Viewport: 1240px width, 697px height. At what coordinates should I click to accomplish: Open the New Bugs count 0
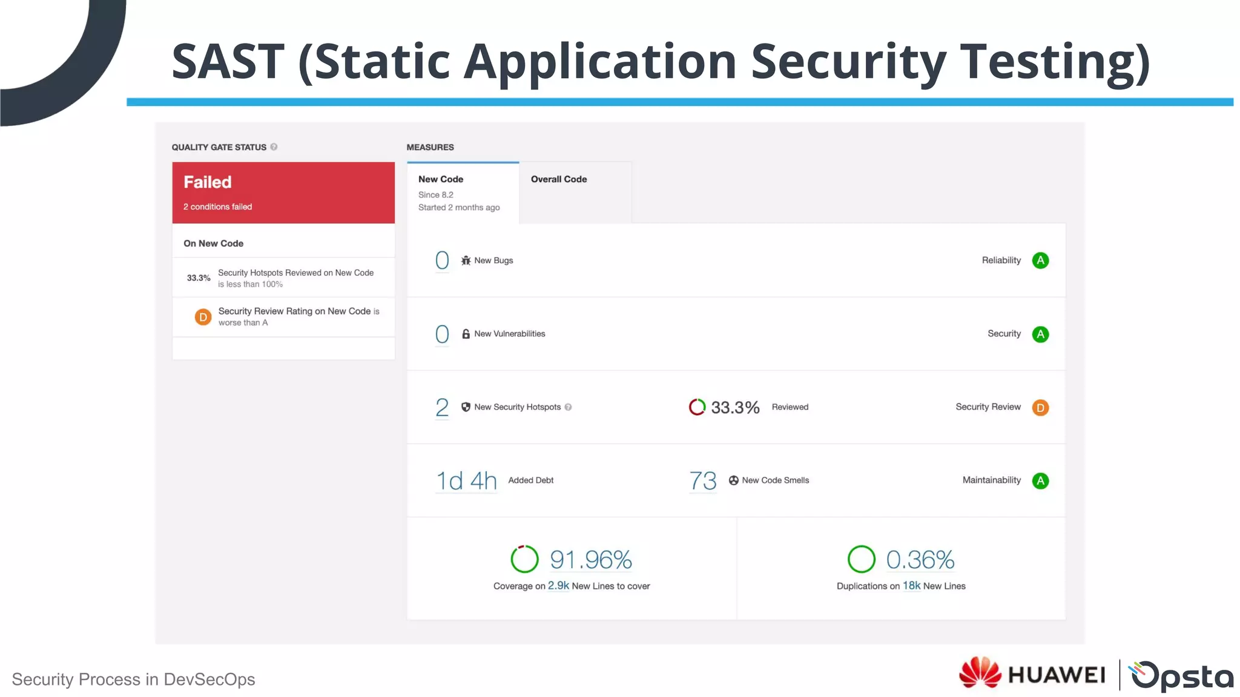[x=442, y=261]
